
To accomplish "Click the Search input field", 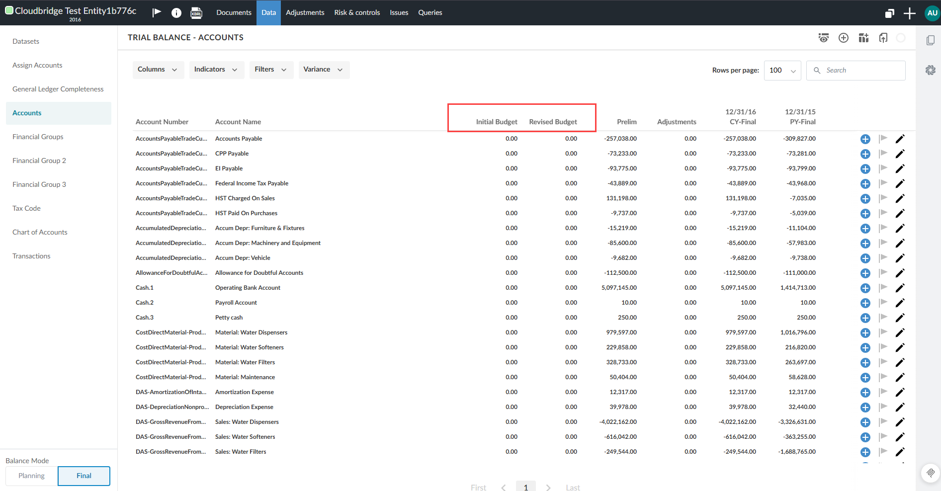I will [x=856, y=71].
